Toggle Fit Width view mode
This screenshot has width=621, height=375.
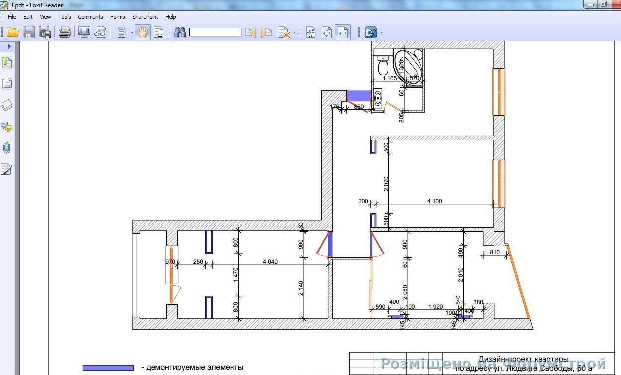(342, 33)
